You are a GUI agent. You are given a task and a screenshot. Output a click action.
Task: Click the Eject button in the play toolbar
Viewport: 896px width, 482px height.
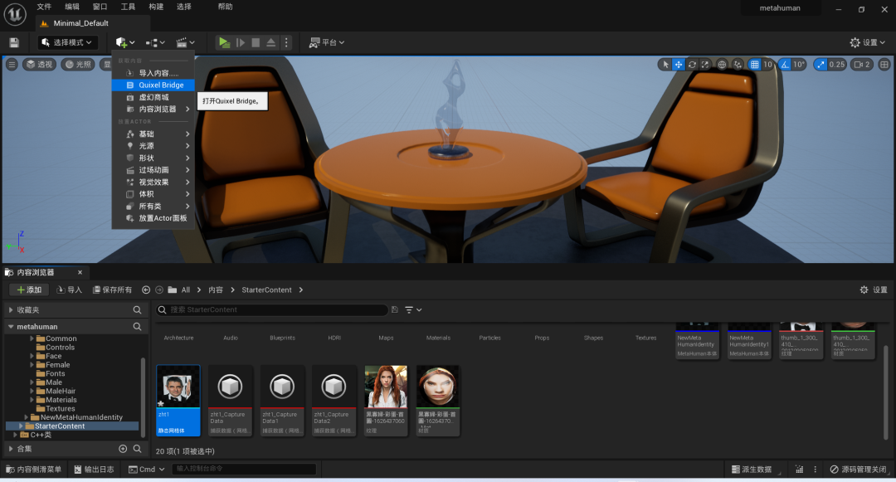(270, 42)
